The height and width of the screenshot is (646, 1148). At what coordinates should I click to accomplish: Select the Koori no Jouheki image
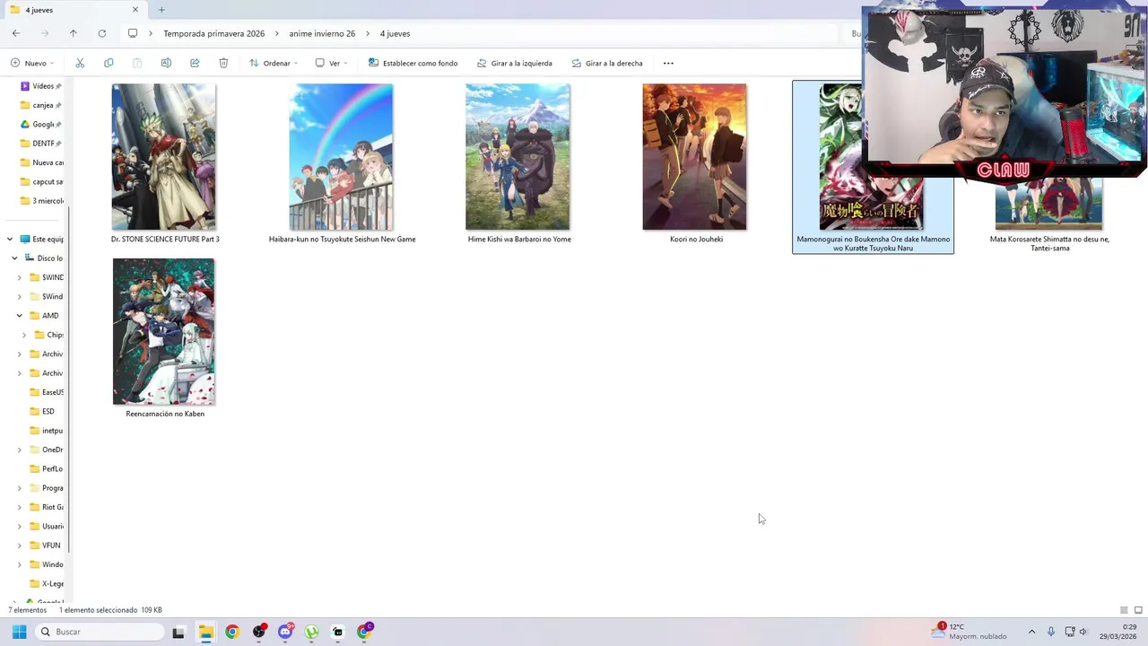[x=694, y=157]
